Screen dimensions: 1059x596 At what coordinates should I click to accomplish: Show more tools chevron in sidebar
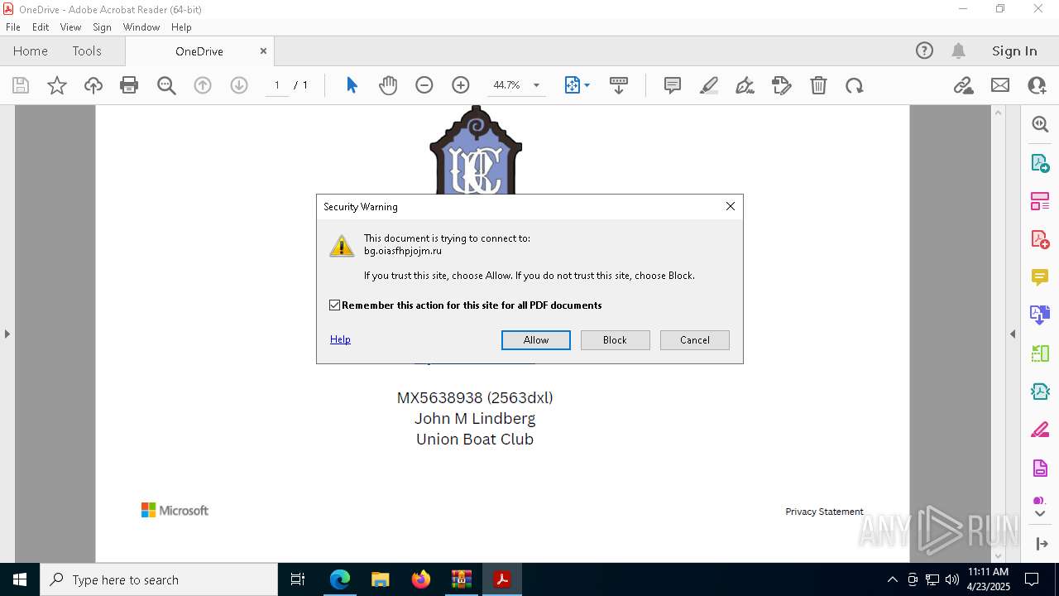click(x=1040, y=514)
